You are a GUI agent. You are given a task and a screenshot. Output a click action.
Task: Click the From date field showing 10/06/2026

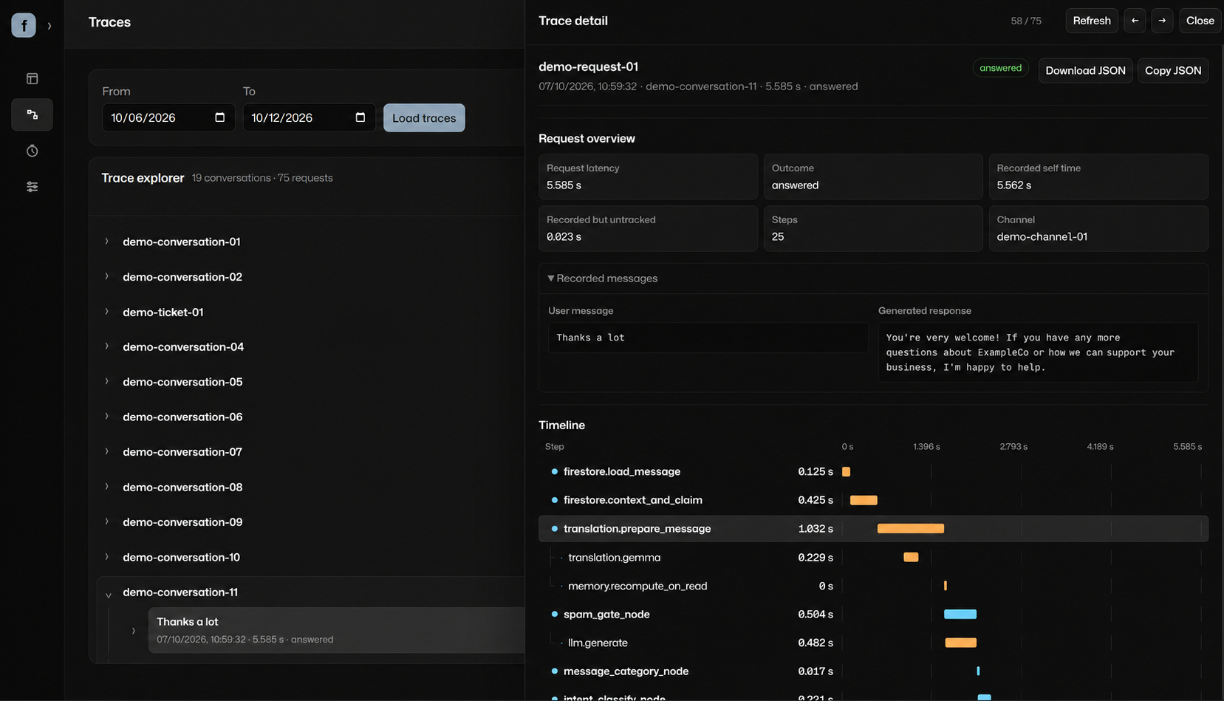[168, 117]
